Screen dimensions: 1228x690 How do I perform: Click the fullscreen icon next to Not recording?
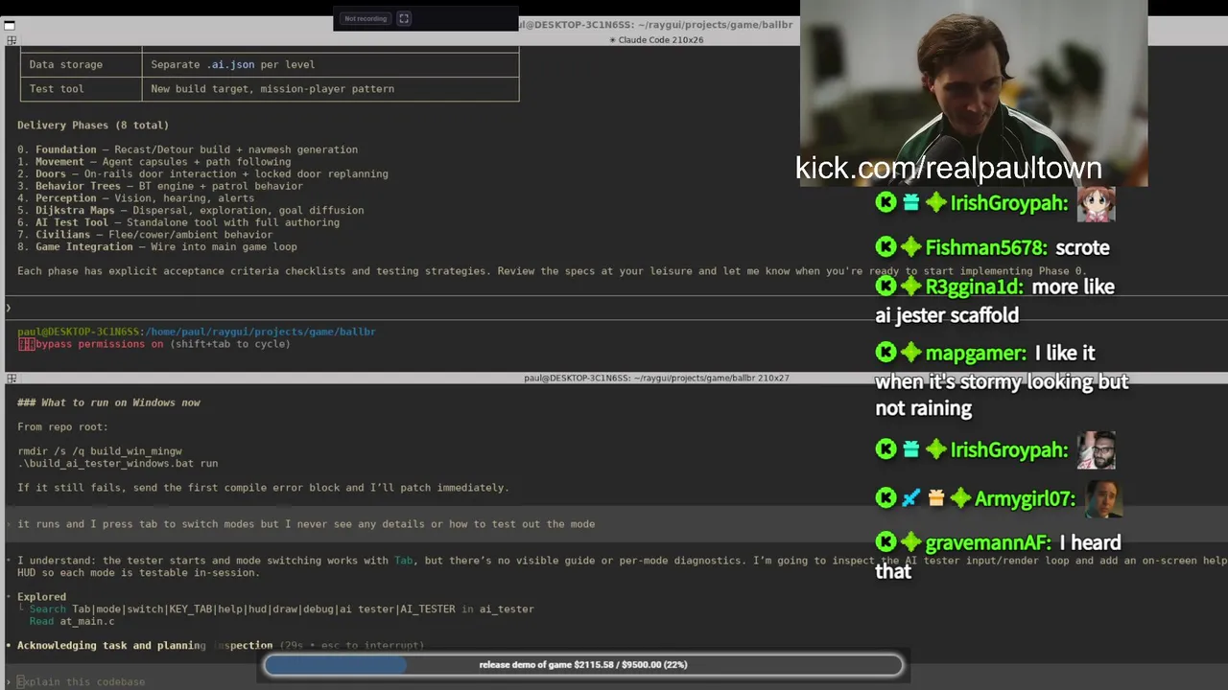coord(404,18)
